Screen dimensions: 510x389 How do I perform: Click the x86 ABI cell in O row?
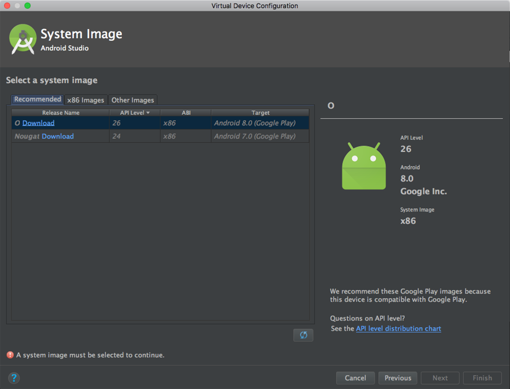pos(186,123)
